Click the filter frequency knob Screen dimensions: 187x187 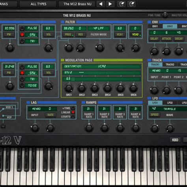click(69, 48)
